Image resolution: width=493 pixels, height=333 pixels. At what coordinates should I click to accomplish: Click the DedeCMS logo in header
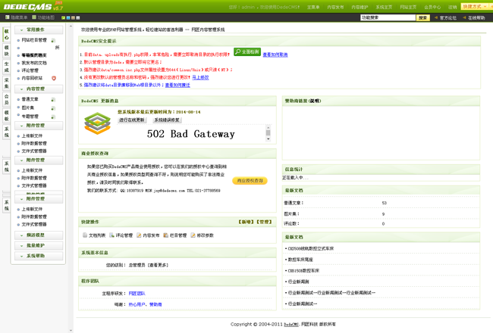point(33,6)
